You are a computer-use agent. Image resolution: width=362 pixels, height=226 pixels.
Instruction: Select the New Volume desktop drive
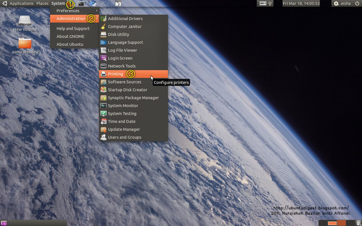[x=25, y=23]
